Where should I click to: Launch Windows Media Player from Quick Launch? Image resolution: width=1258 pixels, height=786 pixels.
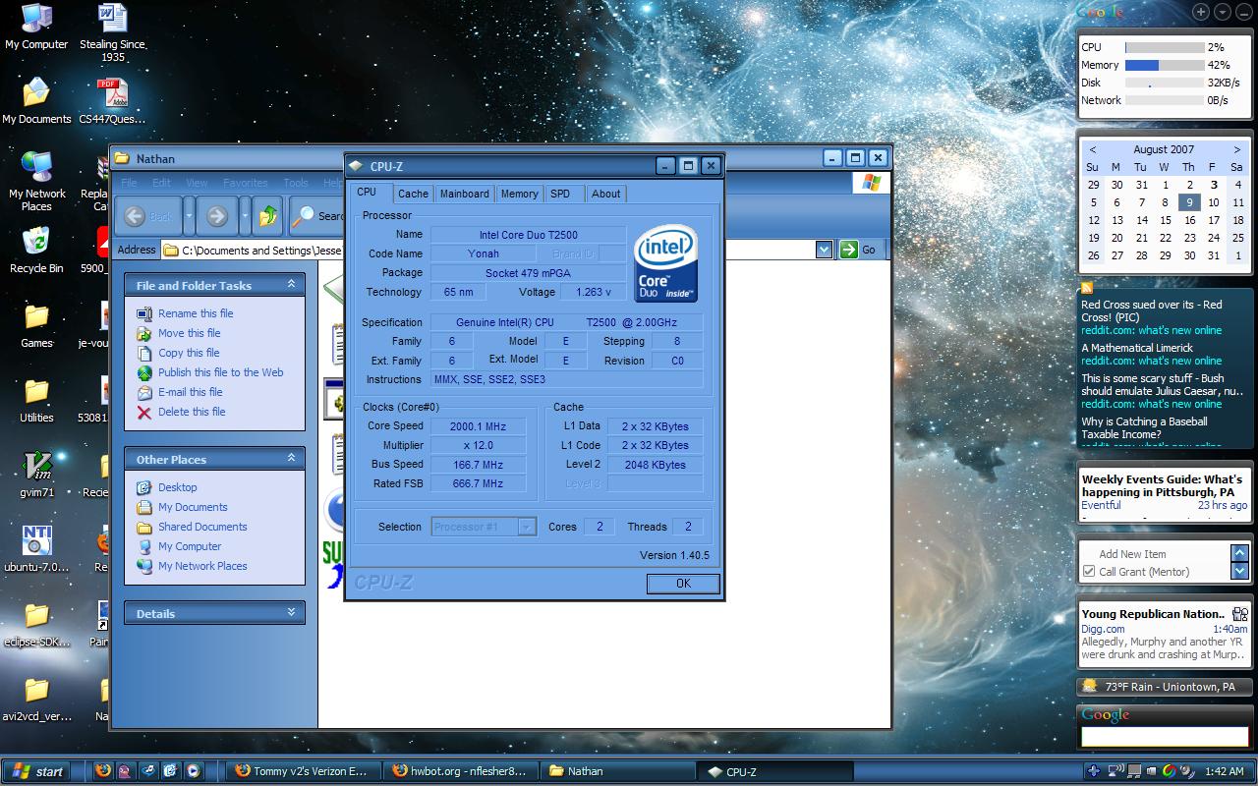tap(193, 771)
